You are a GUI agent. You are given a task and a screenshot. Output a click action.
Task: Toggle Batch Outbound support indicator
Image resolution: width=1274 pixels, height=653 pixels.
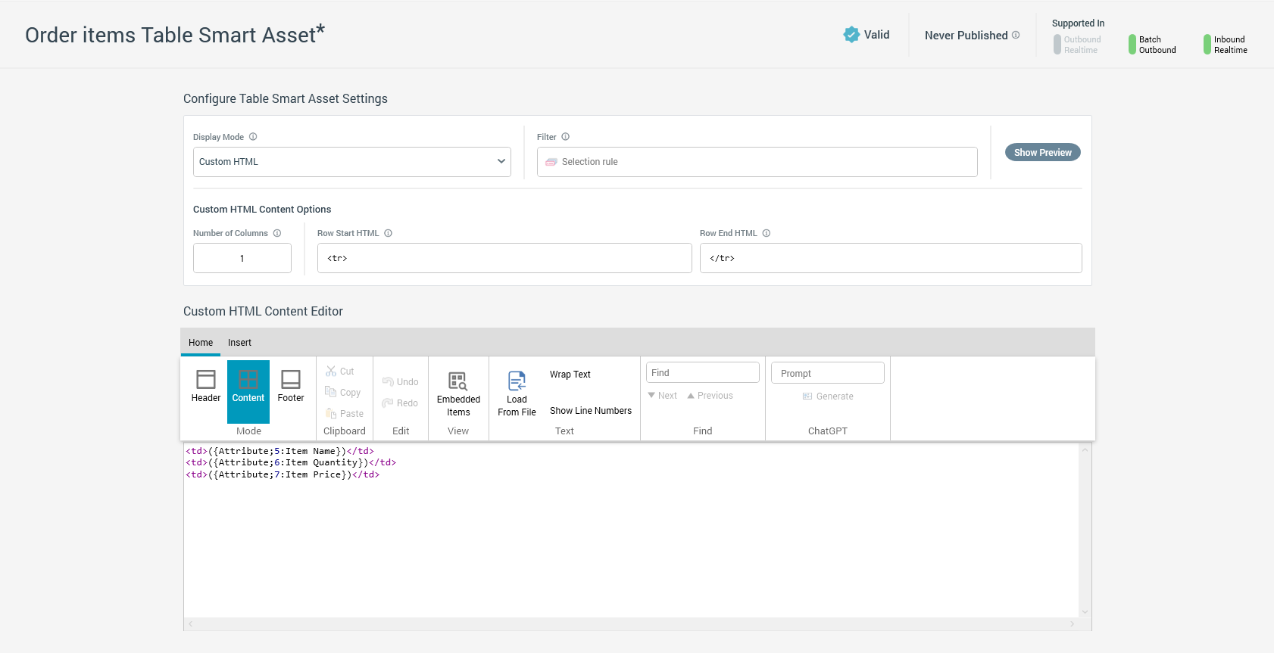pos(1132,45)
